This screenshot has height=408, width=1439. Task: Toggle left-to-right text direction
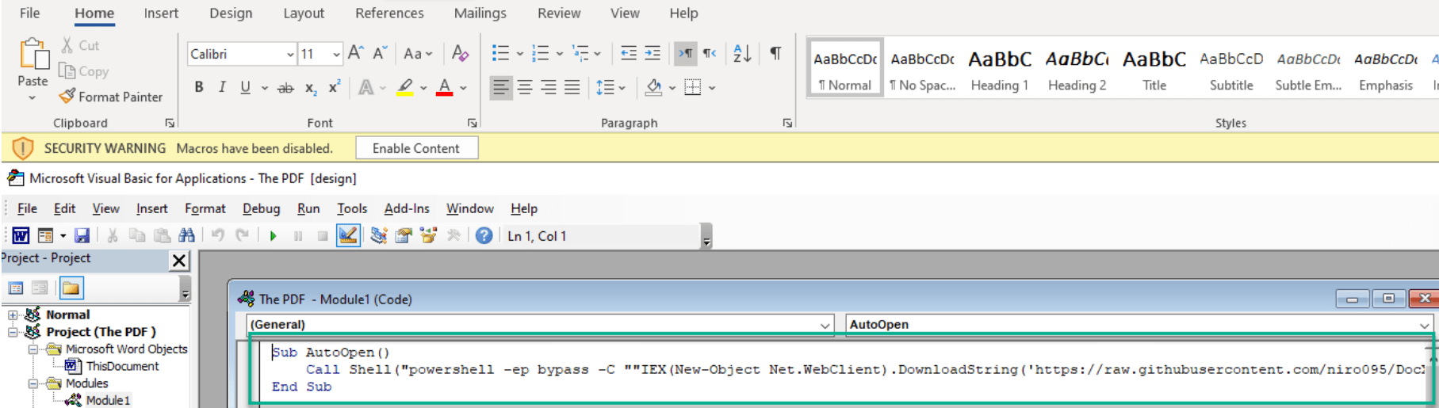(684, 53)
